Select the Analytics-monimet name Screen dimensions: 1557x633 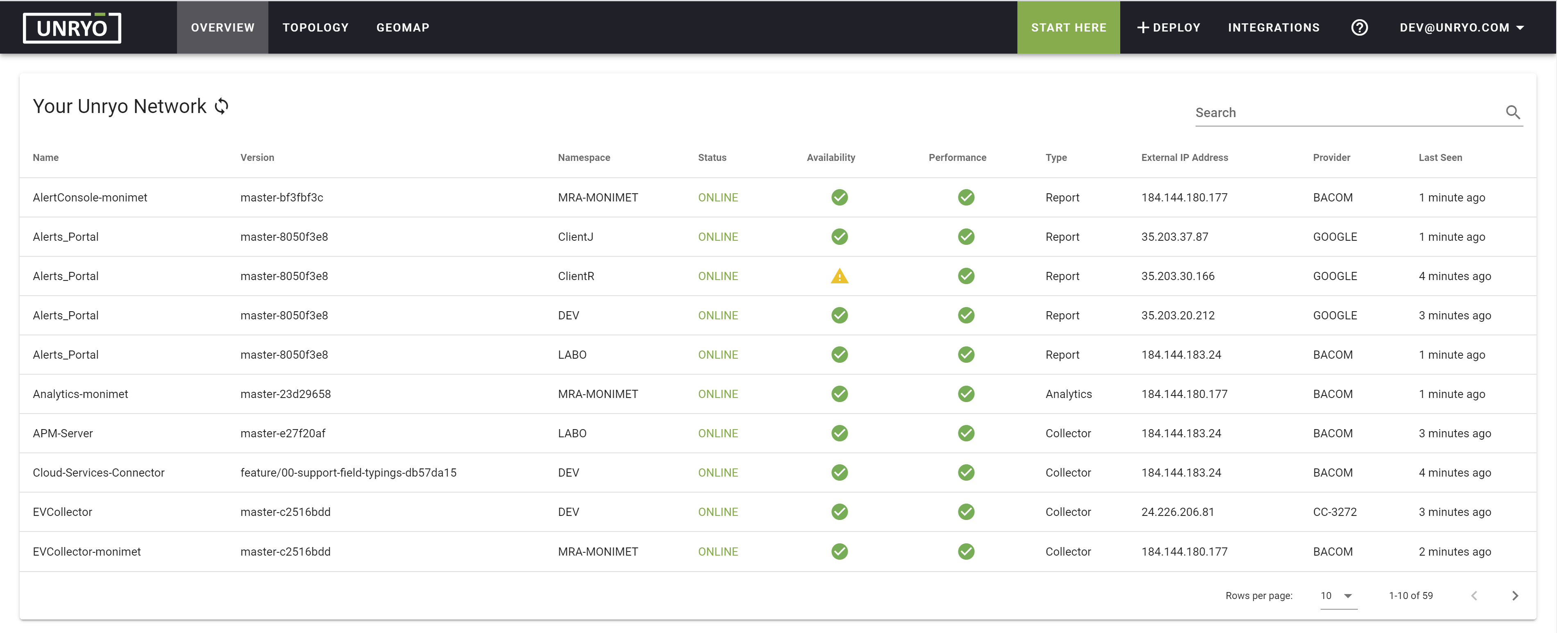[80, 394]
